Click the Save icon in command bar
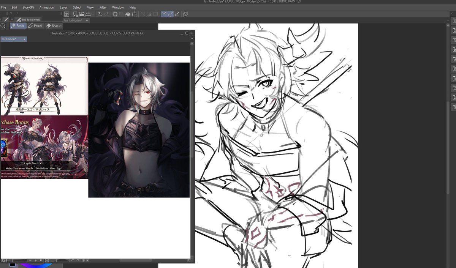This screenshot has width=456, height=268. 88,14
